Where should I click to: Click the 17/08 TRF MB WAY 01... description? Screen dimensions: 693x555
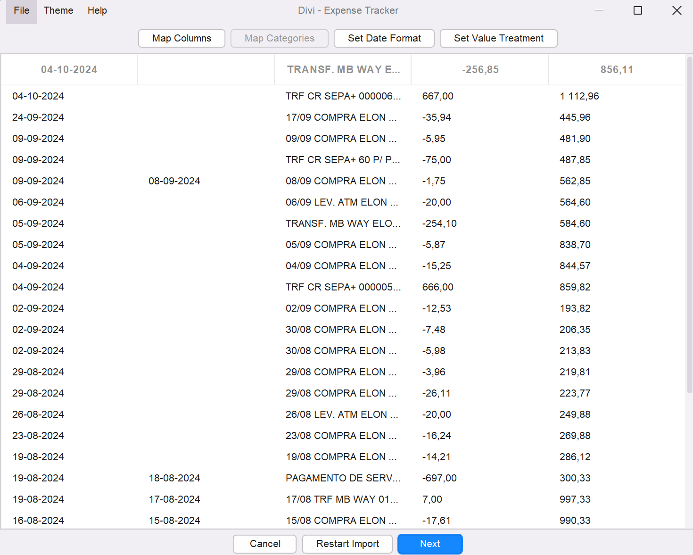pyautogui.click(x=342, y=499)
